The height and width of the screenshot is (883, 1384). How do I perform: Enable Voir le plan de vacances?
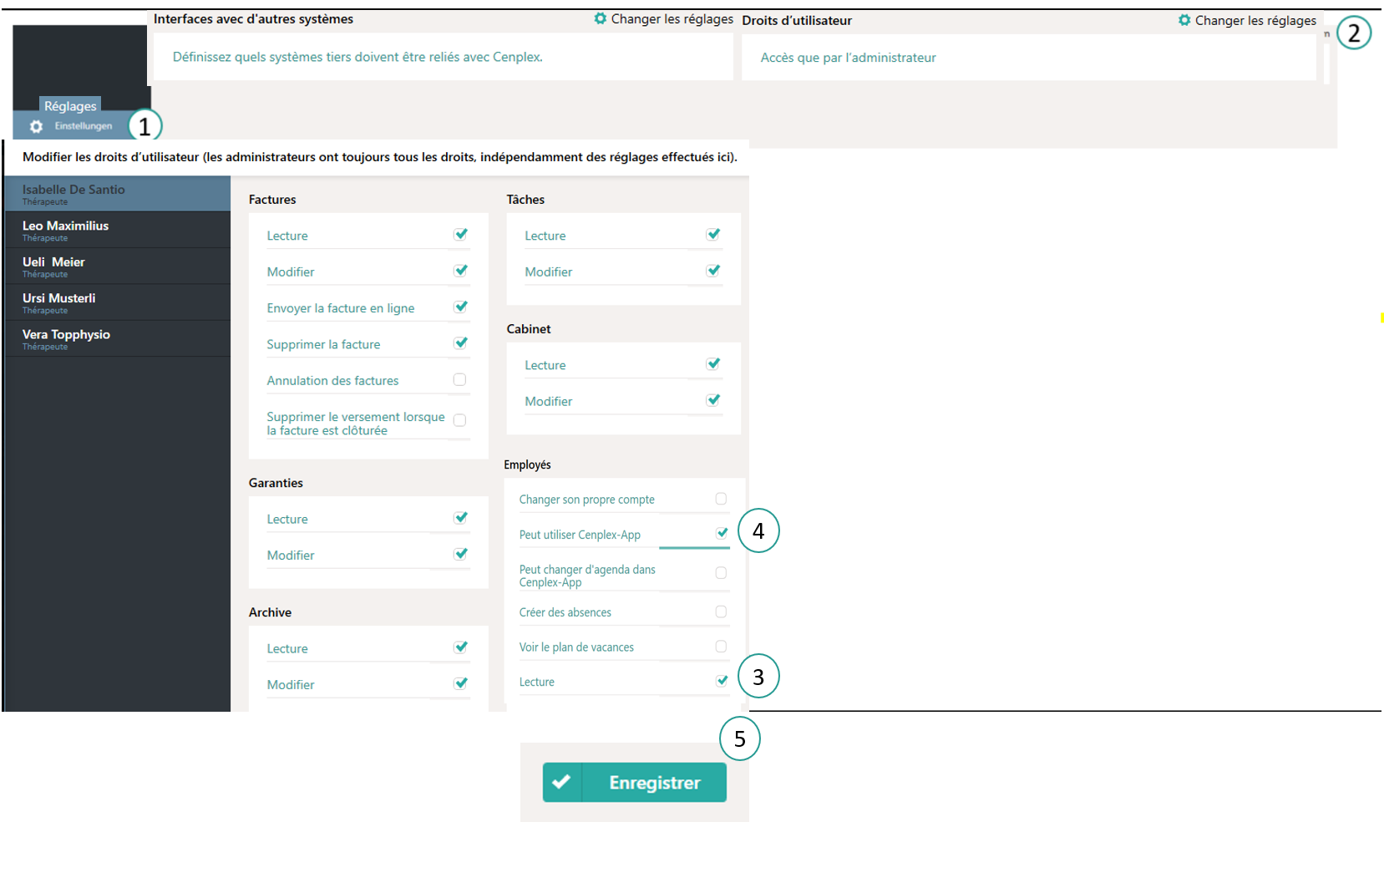[721, 647]
